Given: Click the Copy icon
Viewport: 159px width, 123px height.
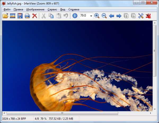Looking at the screenshot, I should point(51,16).
